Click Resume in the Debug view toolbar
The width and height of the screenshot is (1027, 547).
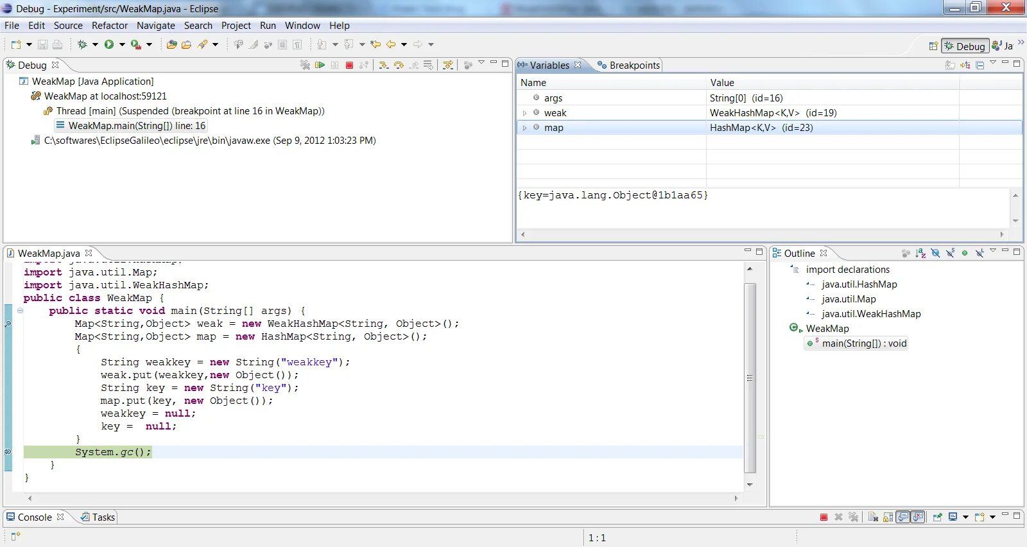pos(320,65)
